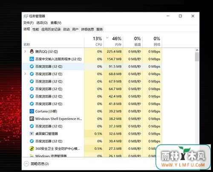Click the Cortana icon
The height and width of the screenshot is (172, 213).
click(32, 111)
